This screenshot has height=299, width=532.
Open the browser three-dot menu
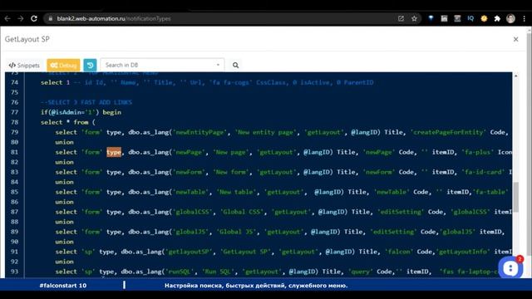[x=525, y=18]
